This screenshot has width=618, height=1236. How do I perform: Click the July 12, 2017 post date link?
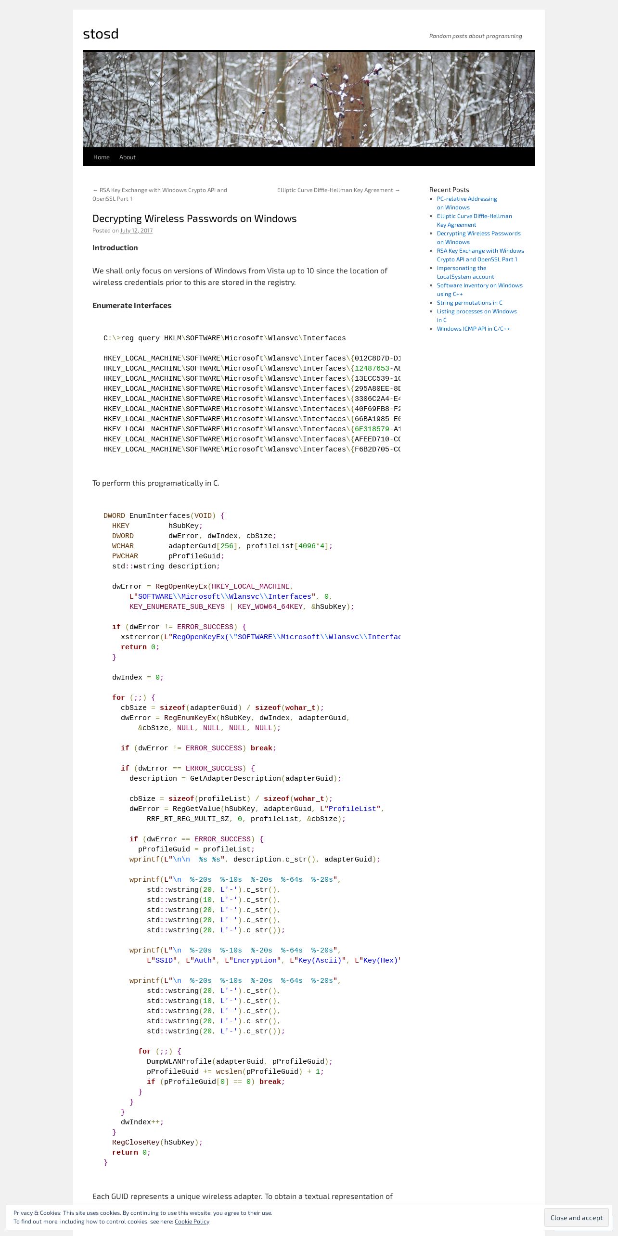(136, 231)
